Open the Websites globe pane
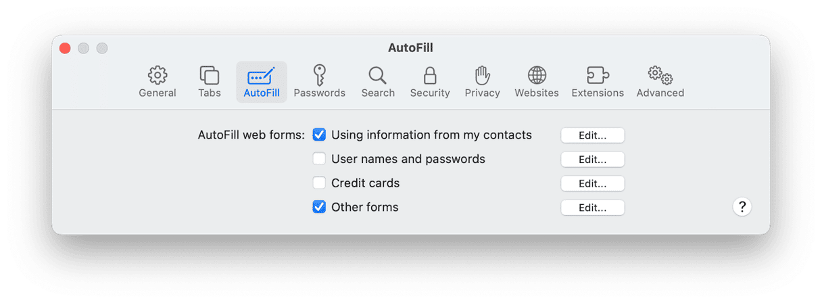The image size is (822, 303). coord(537,76)
